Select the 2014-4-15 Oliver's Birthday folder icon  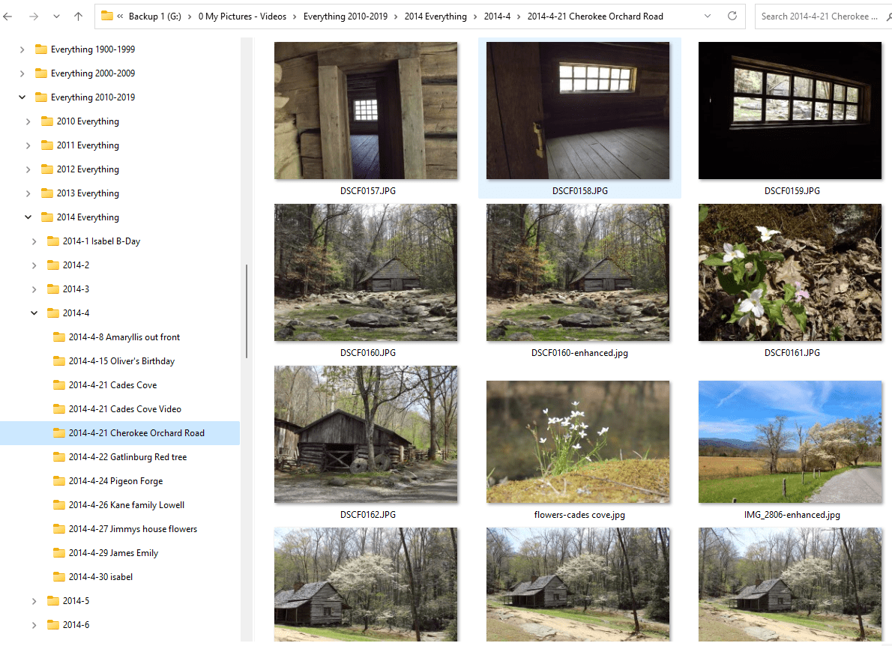tap(59, 361)
